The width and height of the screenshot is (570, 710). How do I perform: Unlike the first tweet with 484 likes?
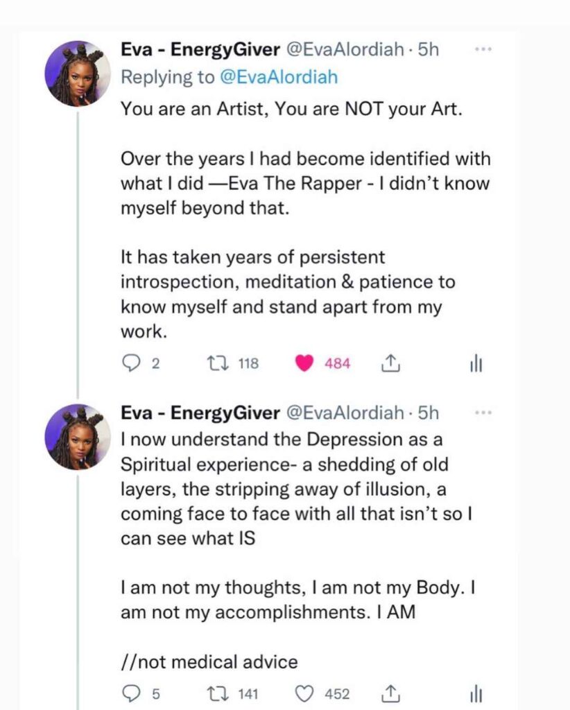coord(304,363)
